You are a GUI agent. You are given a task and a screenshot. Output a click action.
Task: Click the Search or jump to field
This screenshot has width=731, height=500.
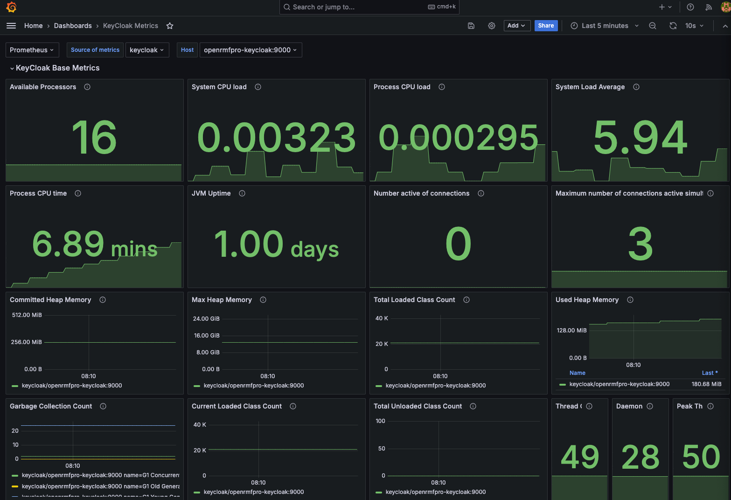(369, 7)
